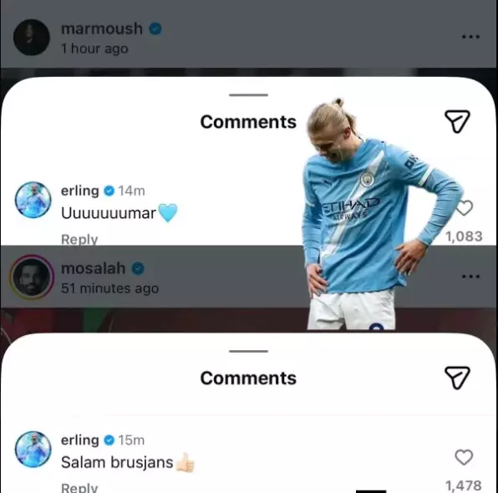The width and height of the screenshot is (498, 493).
Task: Open marmoush profile picture
Action: coord(32,37)
